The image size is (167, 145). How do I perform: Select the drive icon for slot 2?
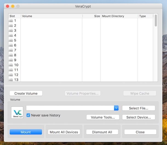click(x=11, y=25)
